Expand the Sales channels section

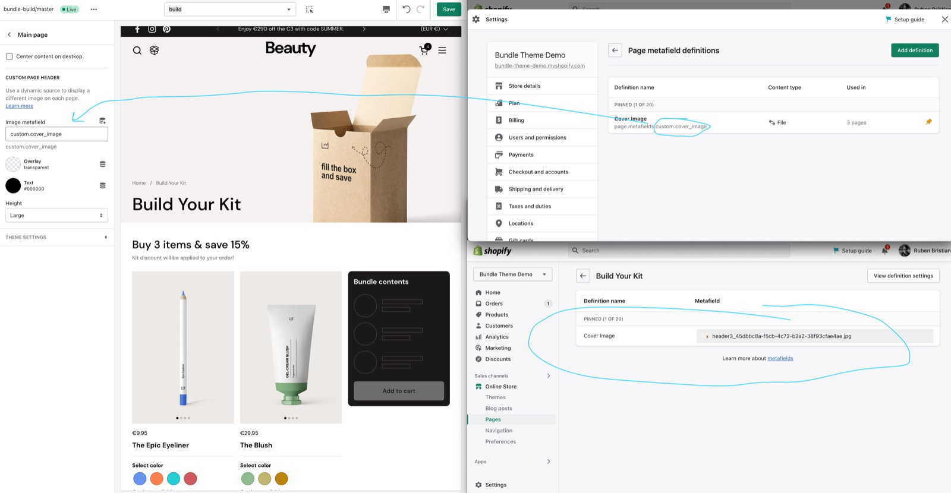pos(549,375)
